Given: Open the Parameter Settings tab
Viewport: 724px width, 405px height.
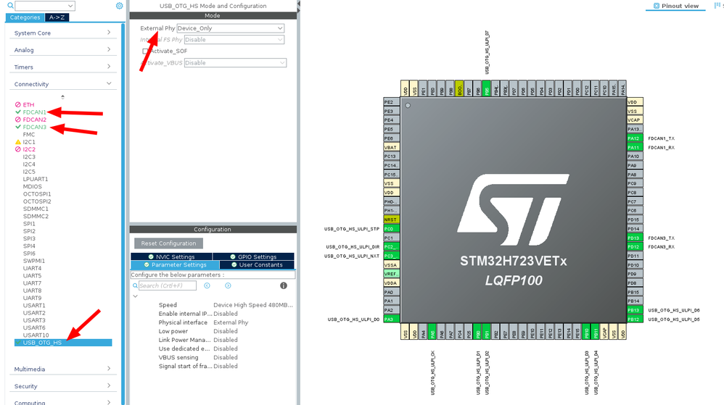Looking at the screenshot, I should tap(175, 264).
